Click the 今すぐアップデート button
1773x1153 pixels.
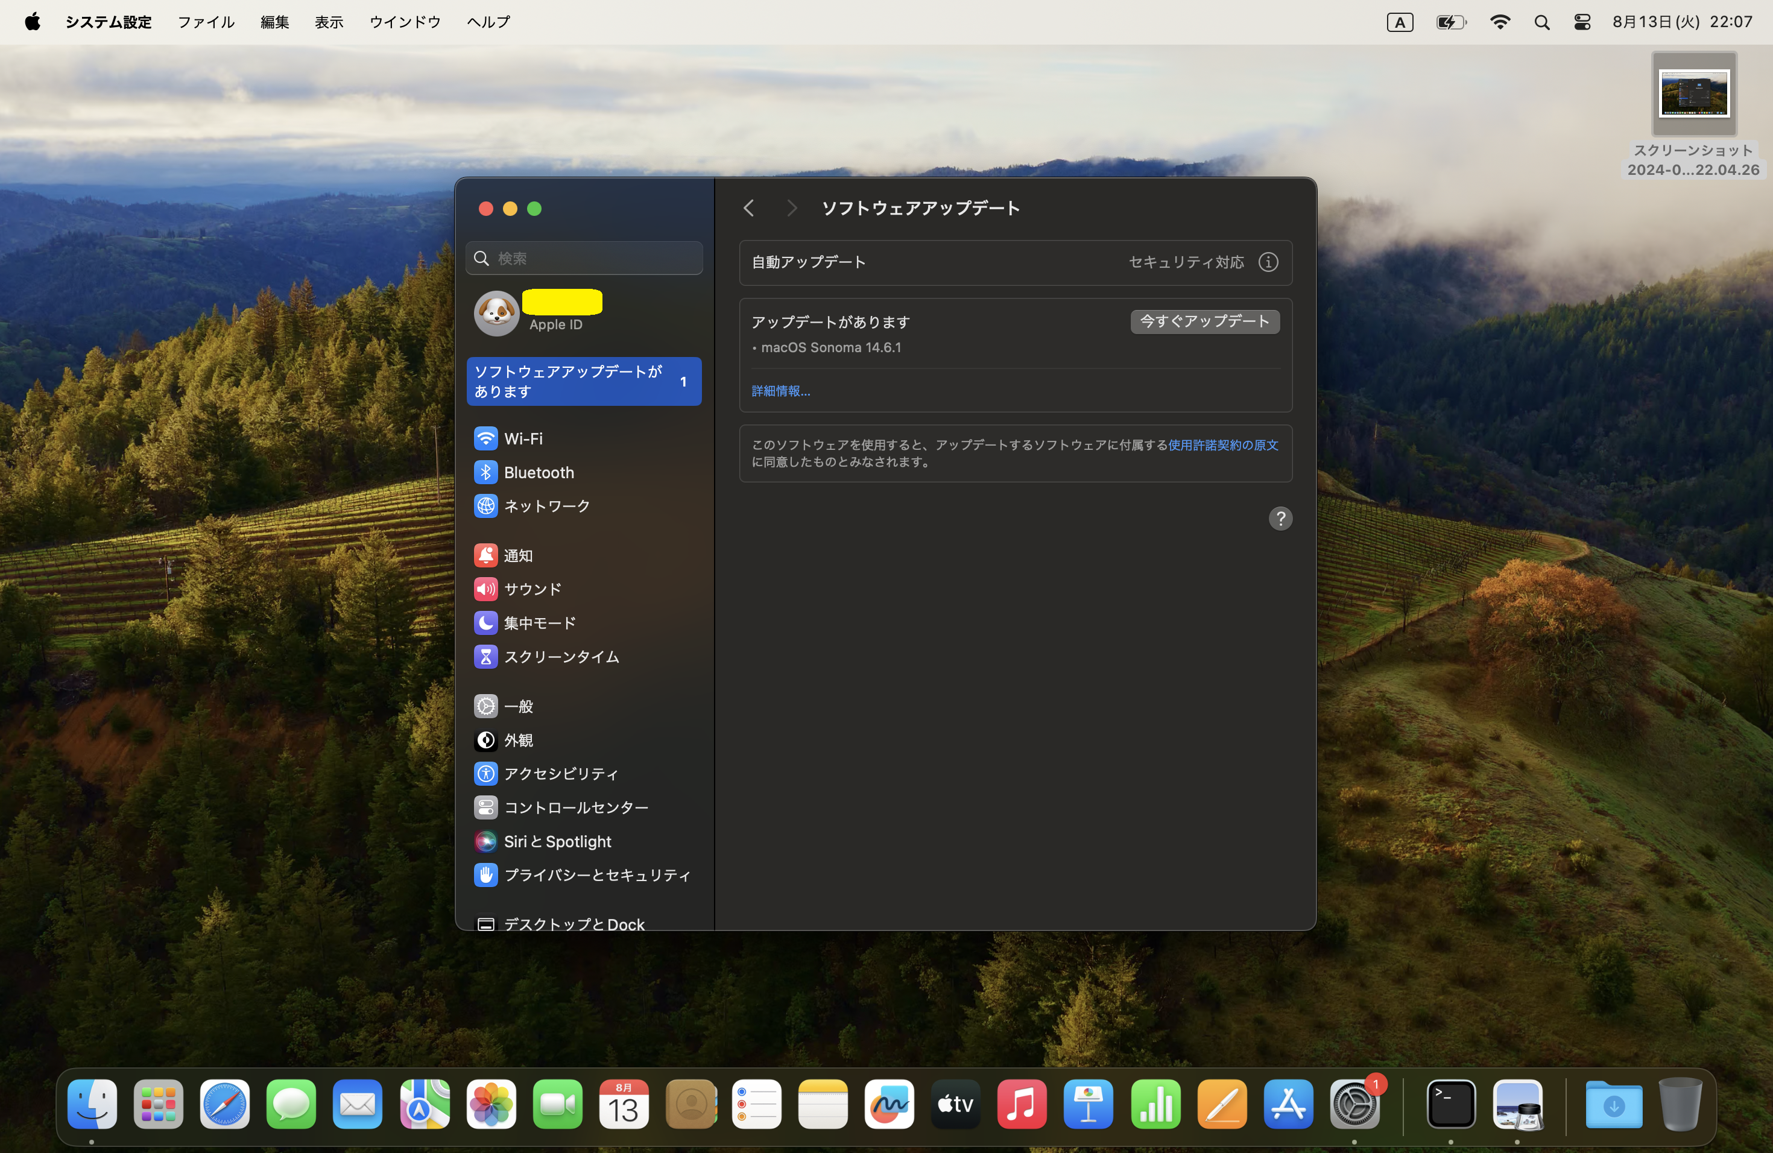(1204, 322)
